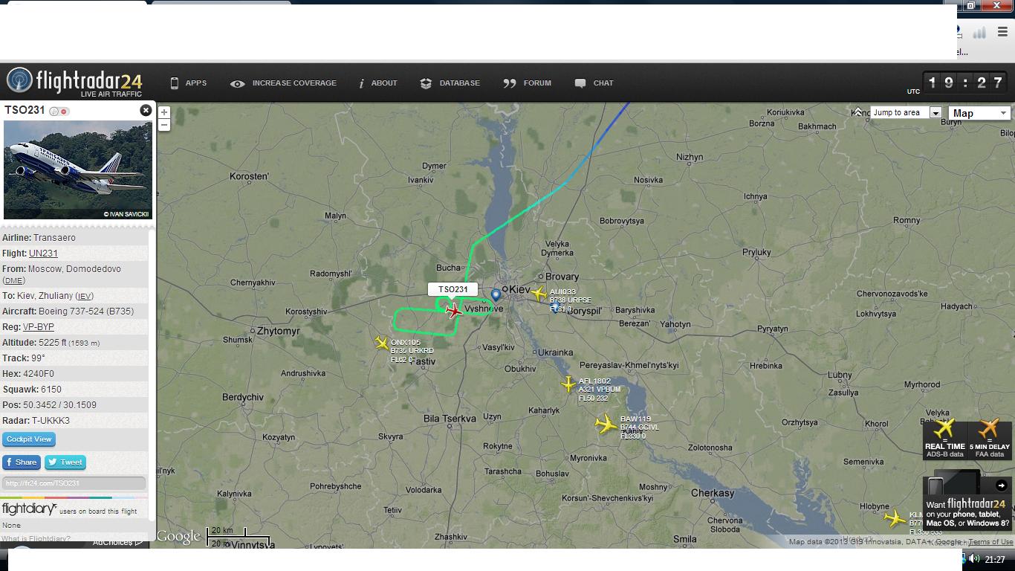This screenshot has height=571, width=1015.
Task: Expand the flightradar24 app promo arrow
Action: [x=1001, y=485]
